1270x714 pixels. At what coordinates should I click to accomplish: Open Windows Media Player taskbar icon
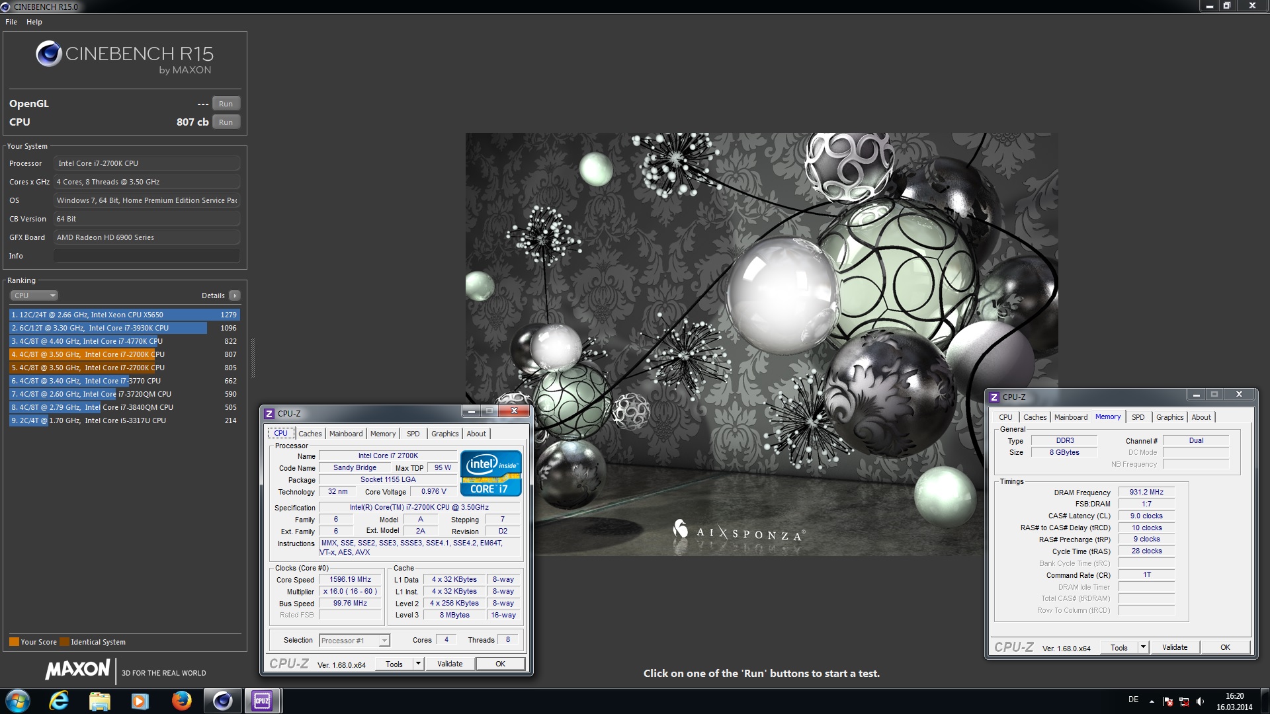[140, 701]
